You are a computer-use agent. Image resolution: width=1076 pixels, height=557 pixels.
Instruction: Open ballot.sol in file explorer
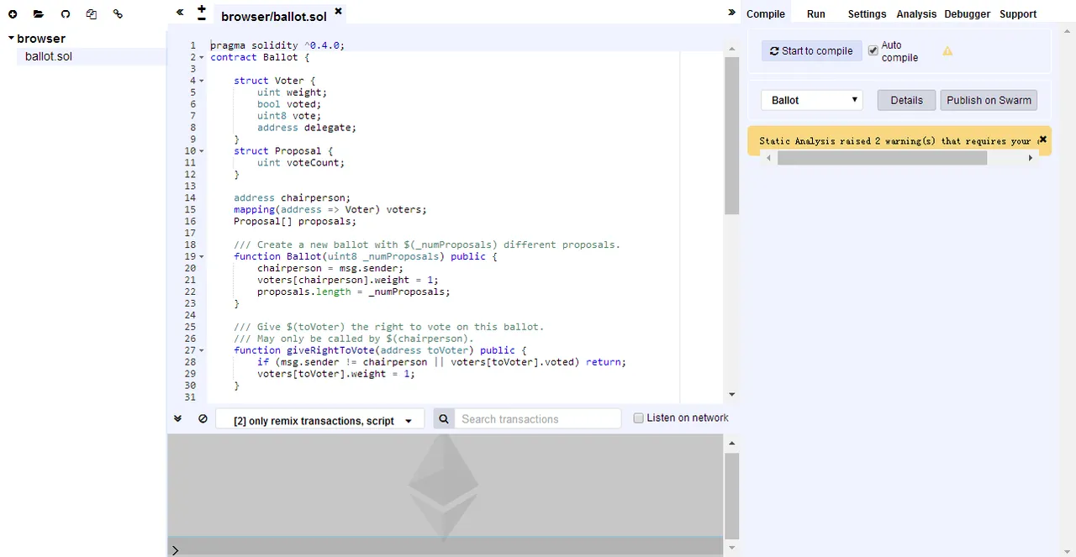48,56
